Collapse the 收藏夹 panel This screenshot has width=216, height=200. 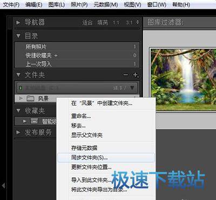coord(18,110)
